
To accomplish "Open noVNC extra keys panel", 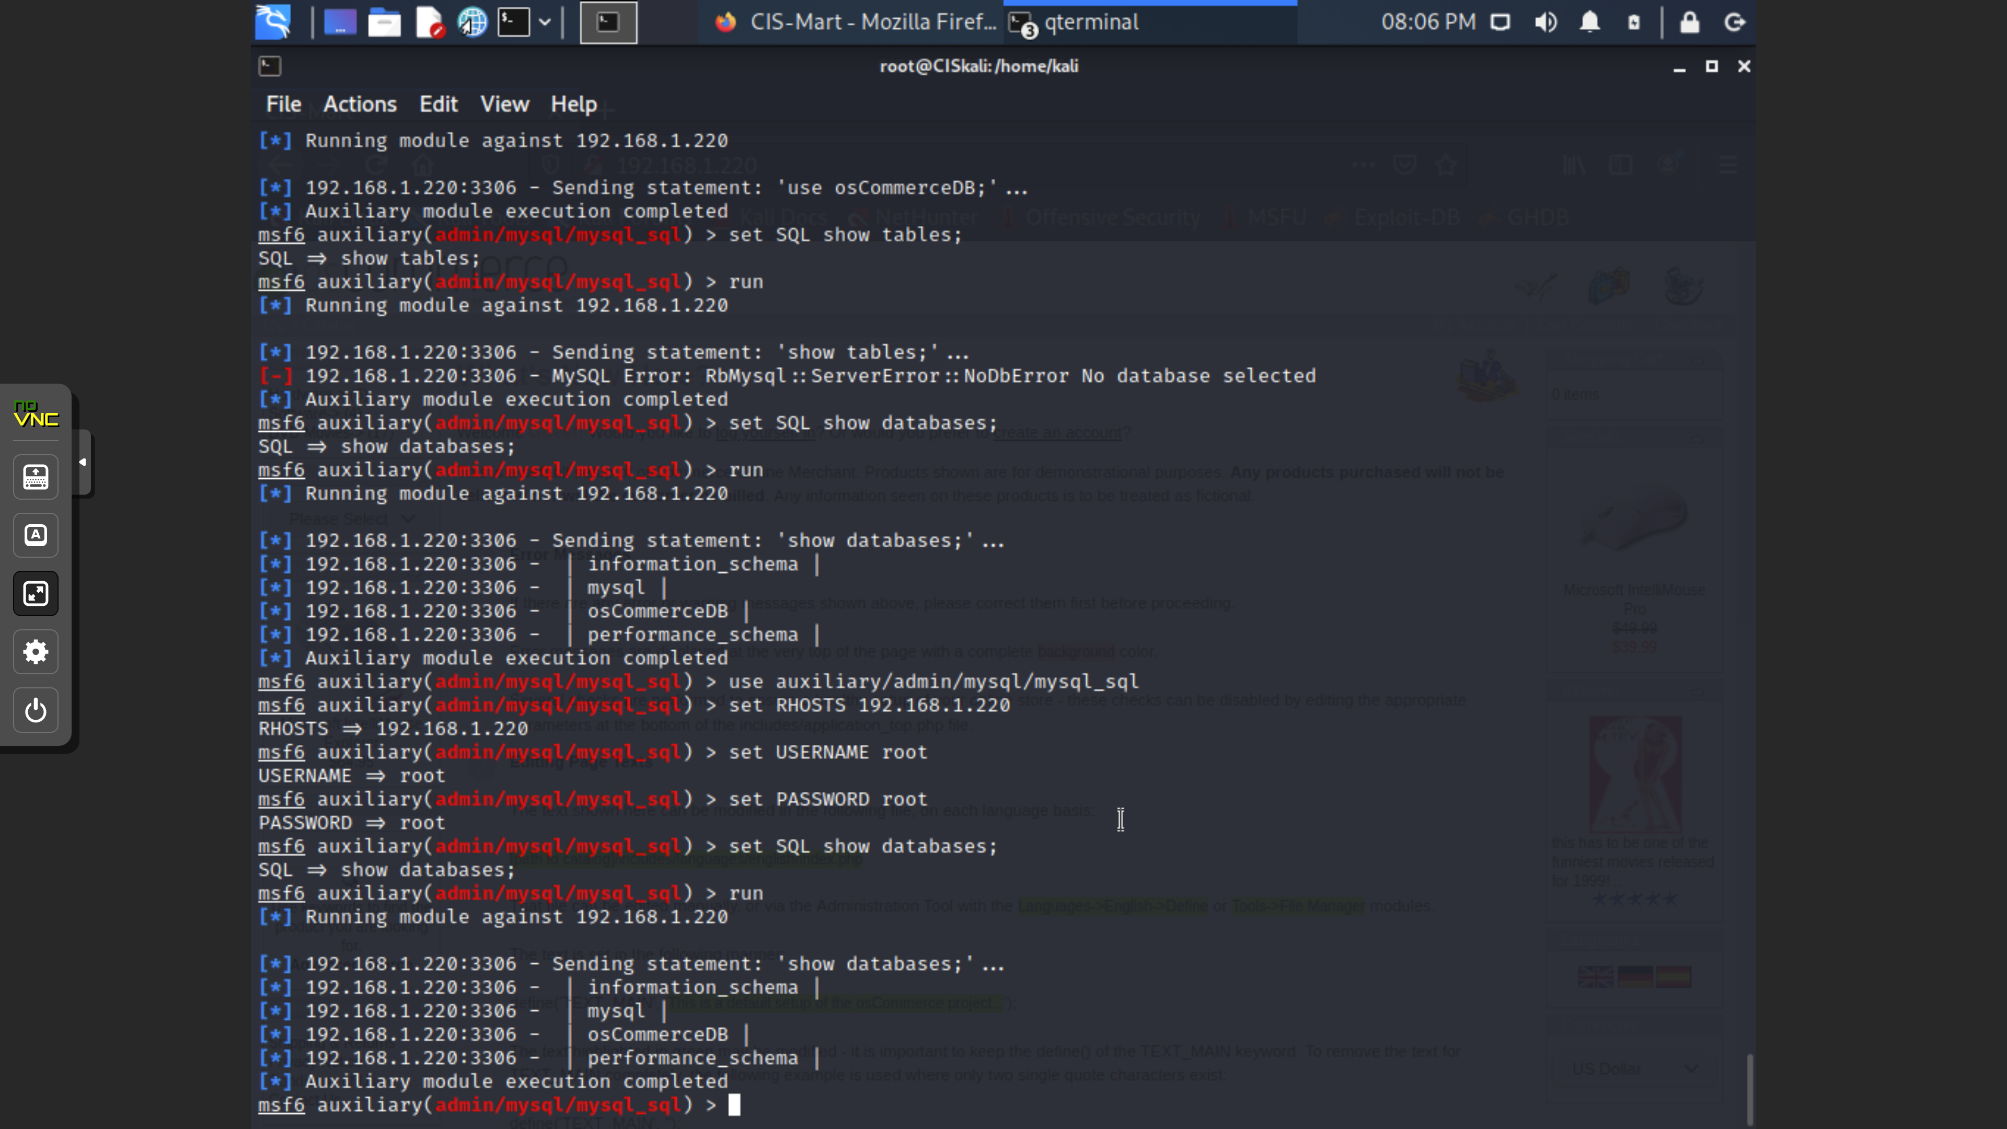I will pyautogui.click(x=36, y=535).
